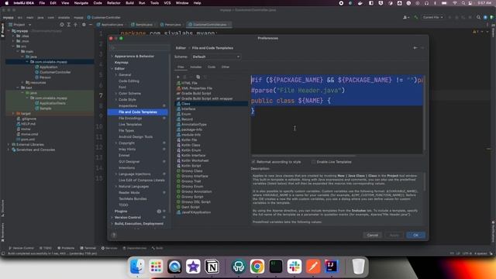Viewport: 496px width, 279px height.
Task: Open Slack from the Dock
Action: [294, 267]
